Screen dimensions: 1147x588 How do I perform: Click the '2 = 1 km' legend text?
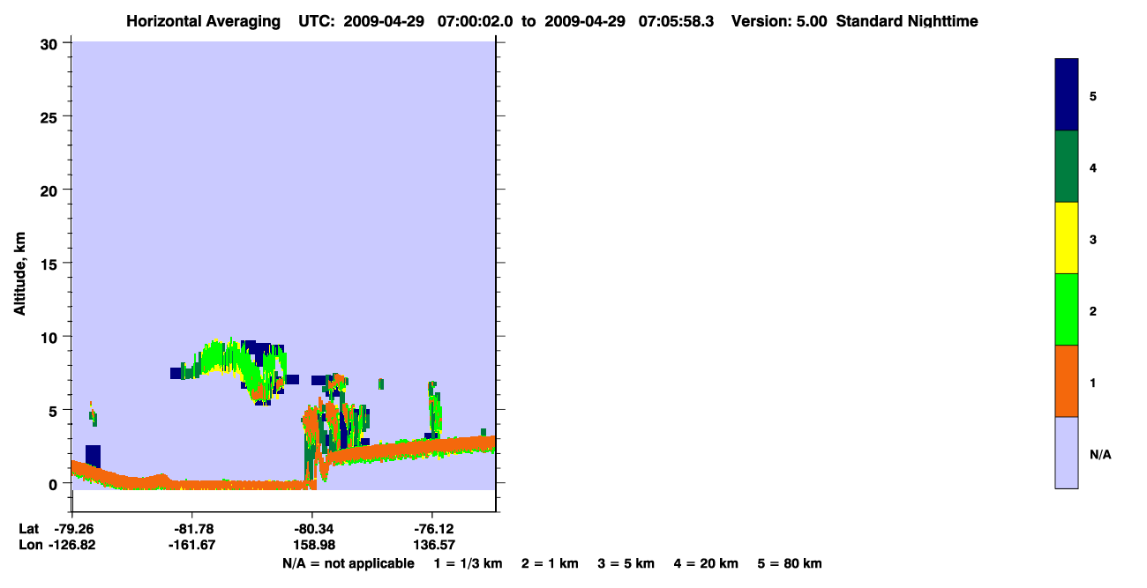click(x=550, y=563)
